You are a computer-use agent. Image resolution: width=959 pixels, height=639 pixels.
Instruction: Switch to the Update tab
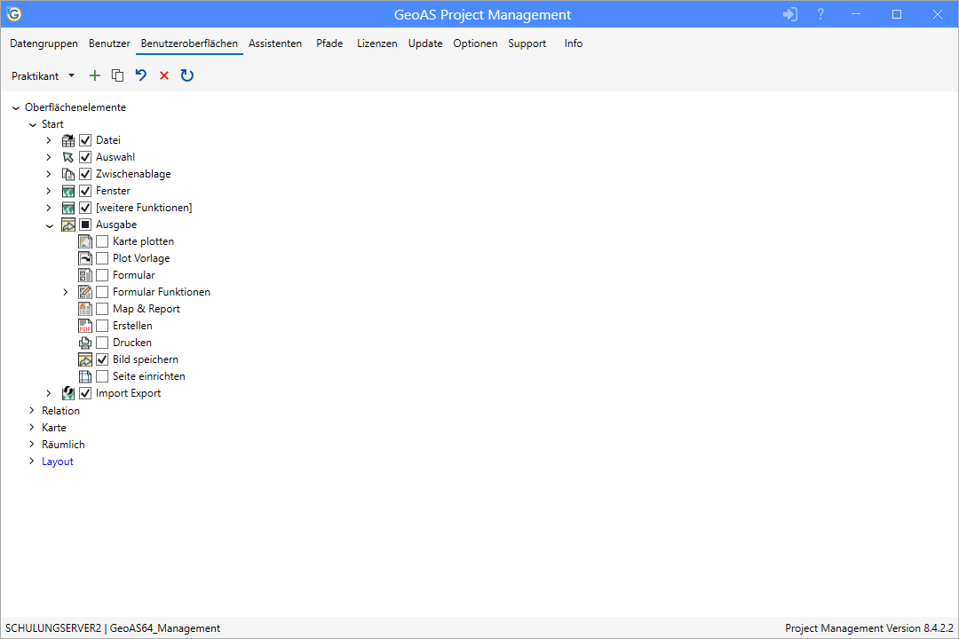coord(425,43)
